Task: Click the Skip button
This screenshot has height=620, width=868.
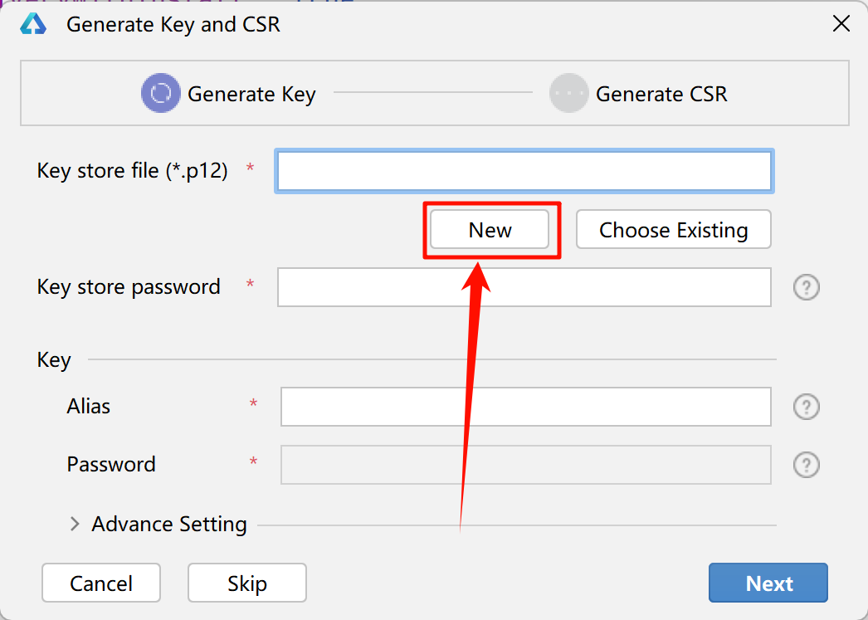Action: click(247, 583)
